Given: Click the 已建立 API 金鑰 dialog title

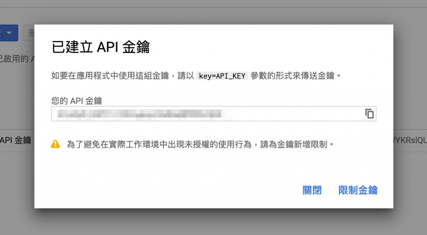Looking at the screenshot, I should click(x=100, y=47).
